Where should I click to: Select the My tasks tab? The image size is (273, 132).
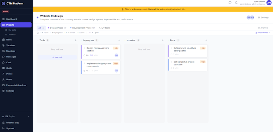104,28
